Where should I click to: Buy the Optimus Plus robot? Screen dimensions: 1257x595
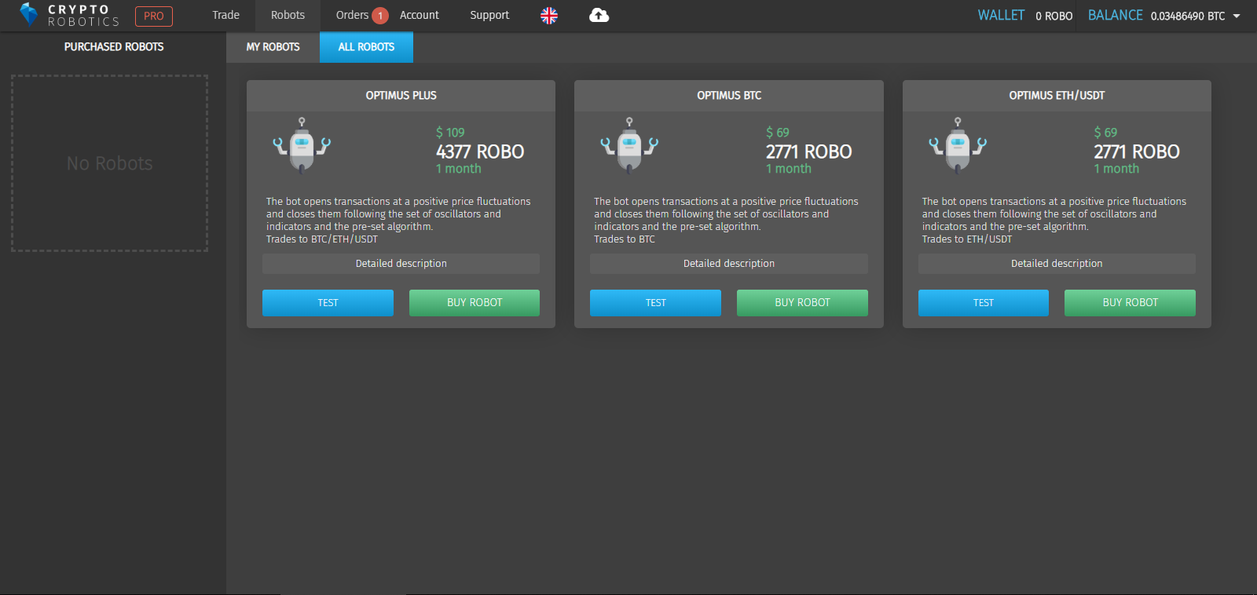(475, 303)
